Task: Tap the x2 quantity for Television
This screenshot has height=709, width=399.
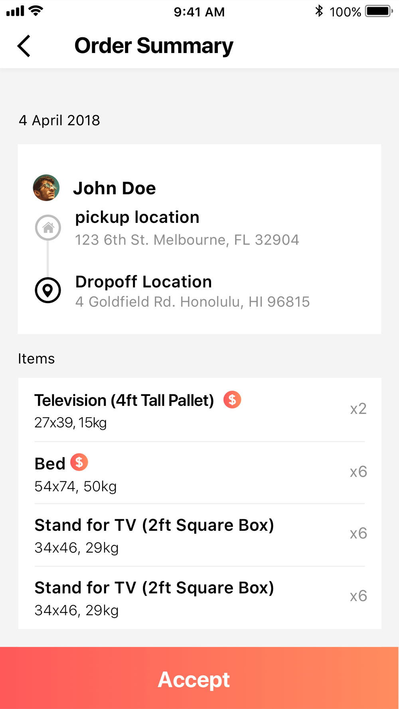Action: (x=358, y=409)
